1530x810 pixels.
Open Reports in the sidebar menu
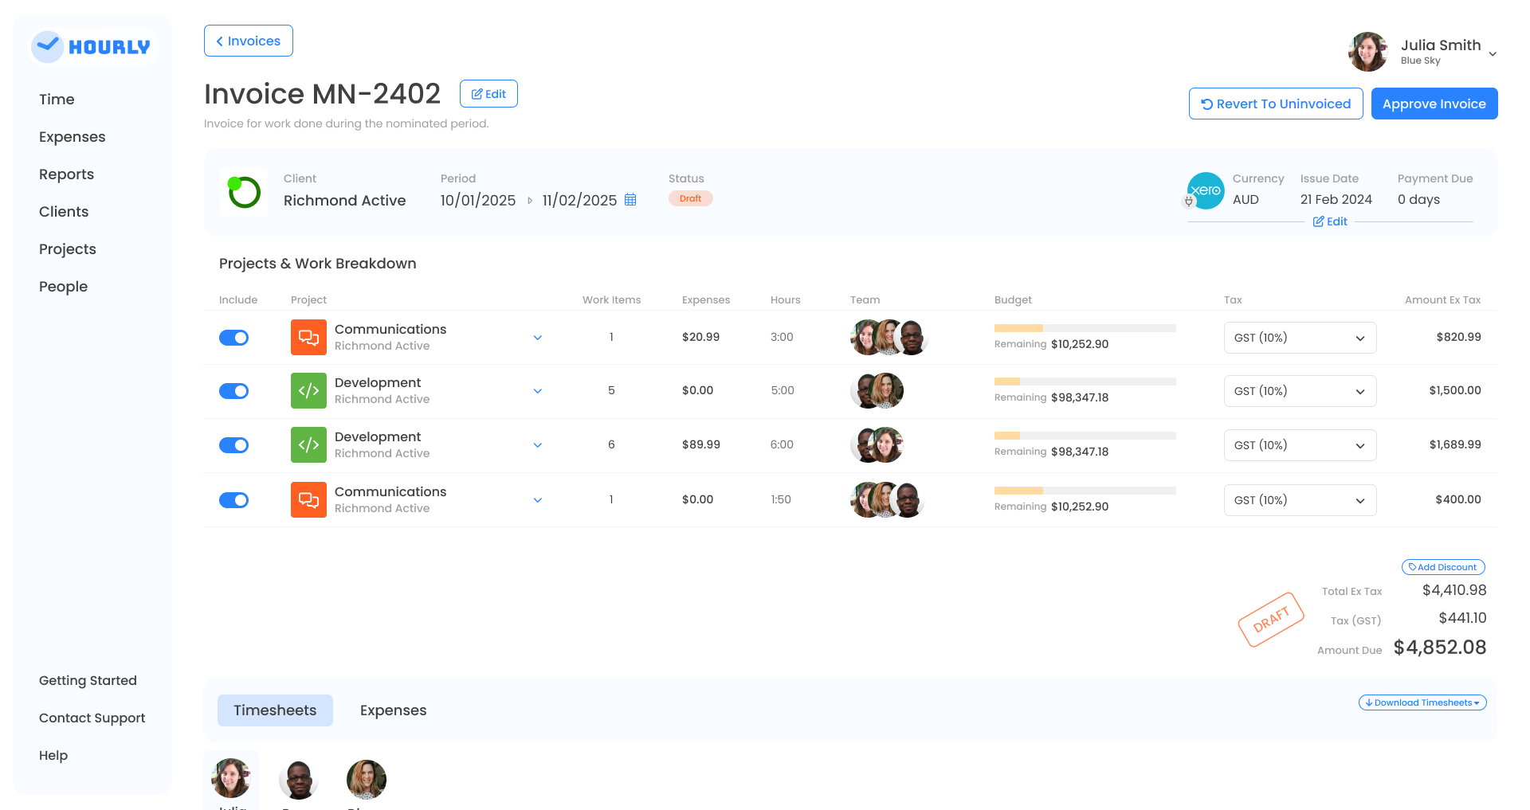[66, 174]
